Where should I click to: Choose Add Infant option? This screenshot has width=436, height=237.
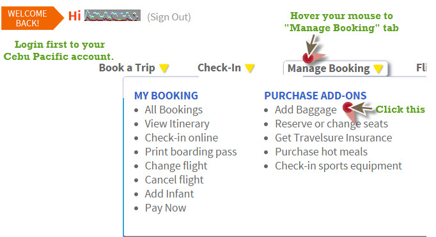(169, 194)
